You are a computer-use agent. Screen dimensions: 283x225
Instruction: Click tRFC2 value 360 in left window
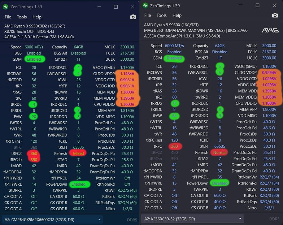[34, 153]
